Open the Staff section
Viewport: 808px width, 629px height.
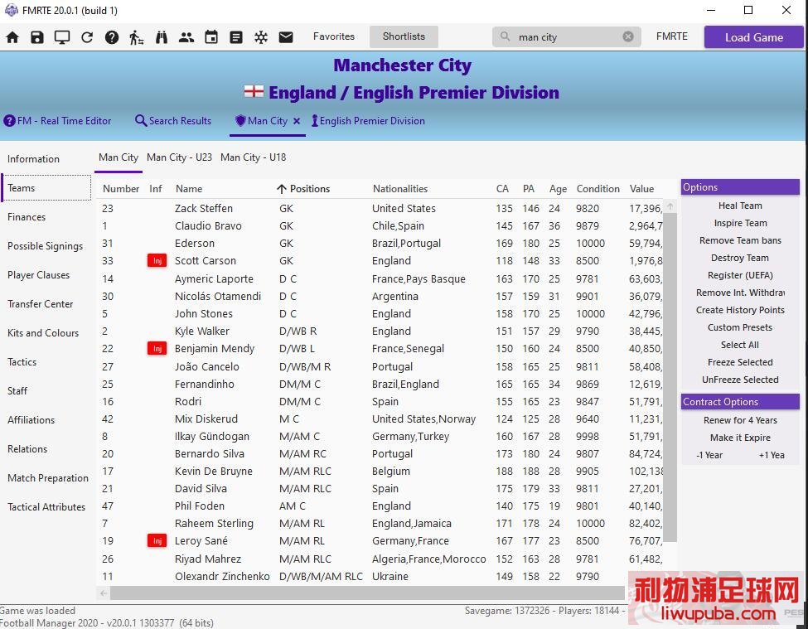[17, 391]
